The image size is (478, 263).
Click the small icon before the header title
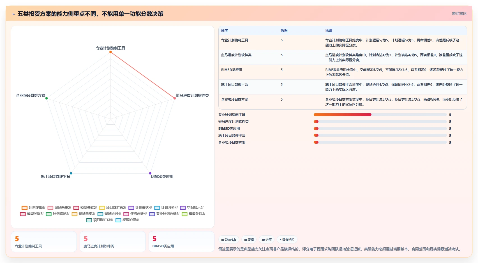13,14
